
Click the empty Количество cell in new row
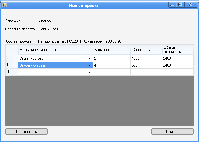(x=112, y=72)
